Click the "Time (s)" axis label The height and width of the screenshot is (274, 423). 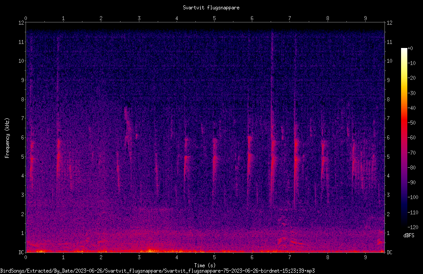pyautogui.click(x=205, y=265)
